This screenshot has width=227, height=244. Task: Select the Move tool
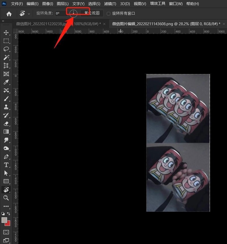point(6,33)
